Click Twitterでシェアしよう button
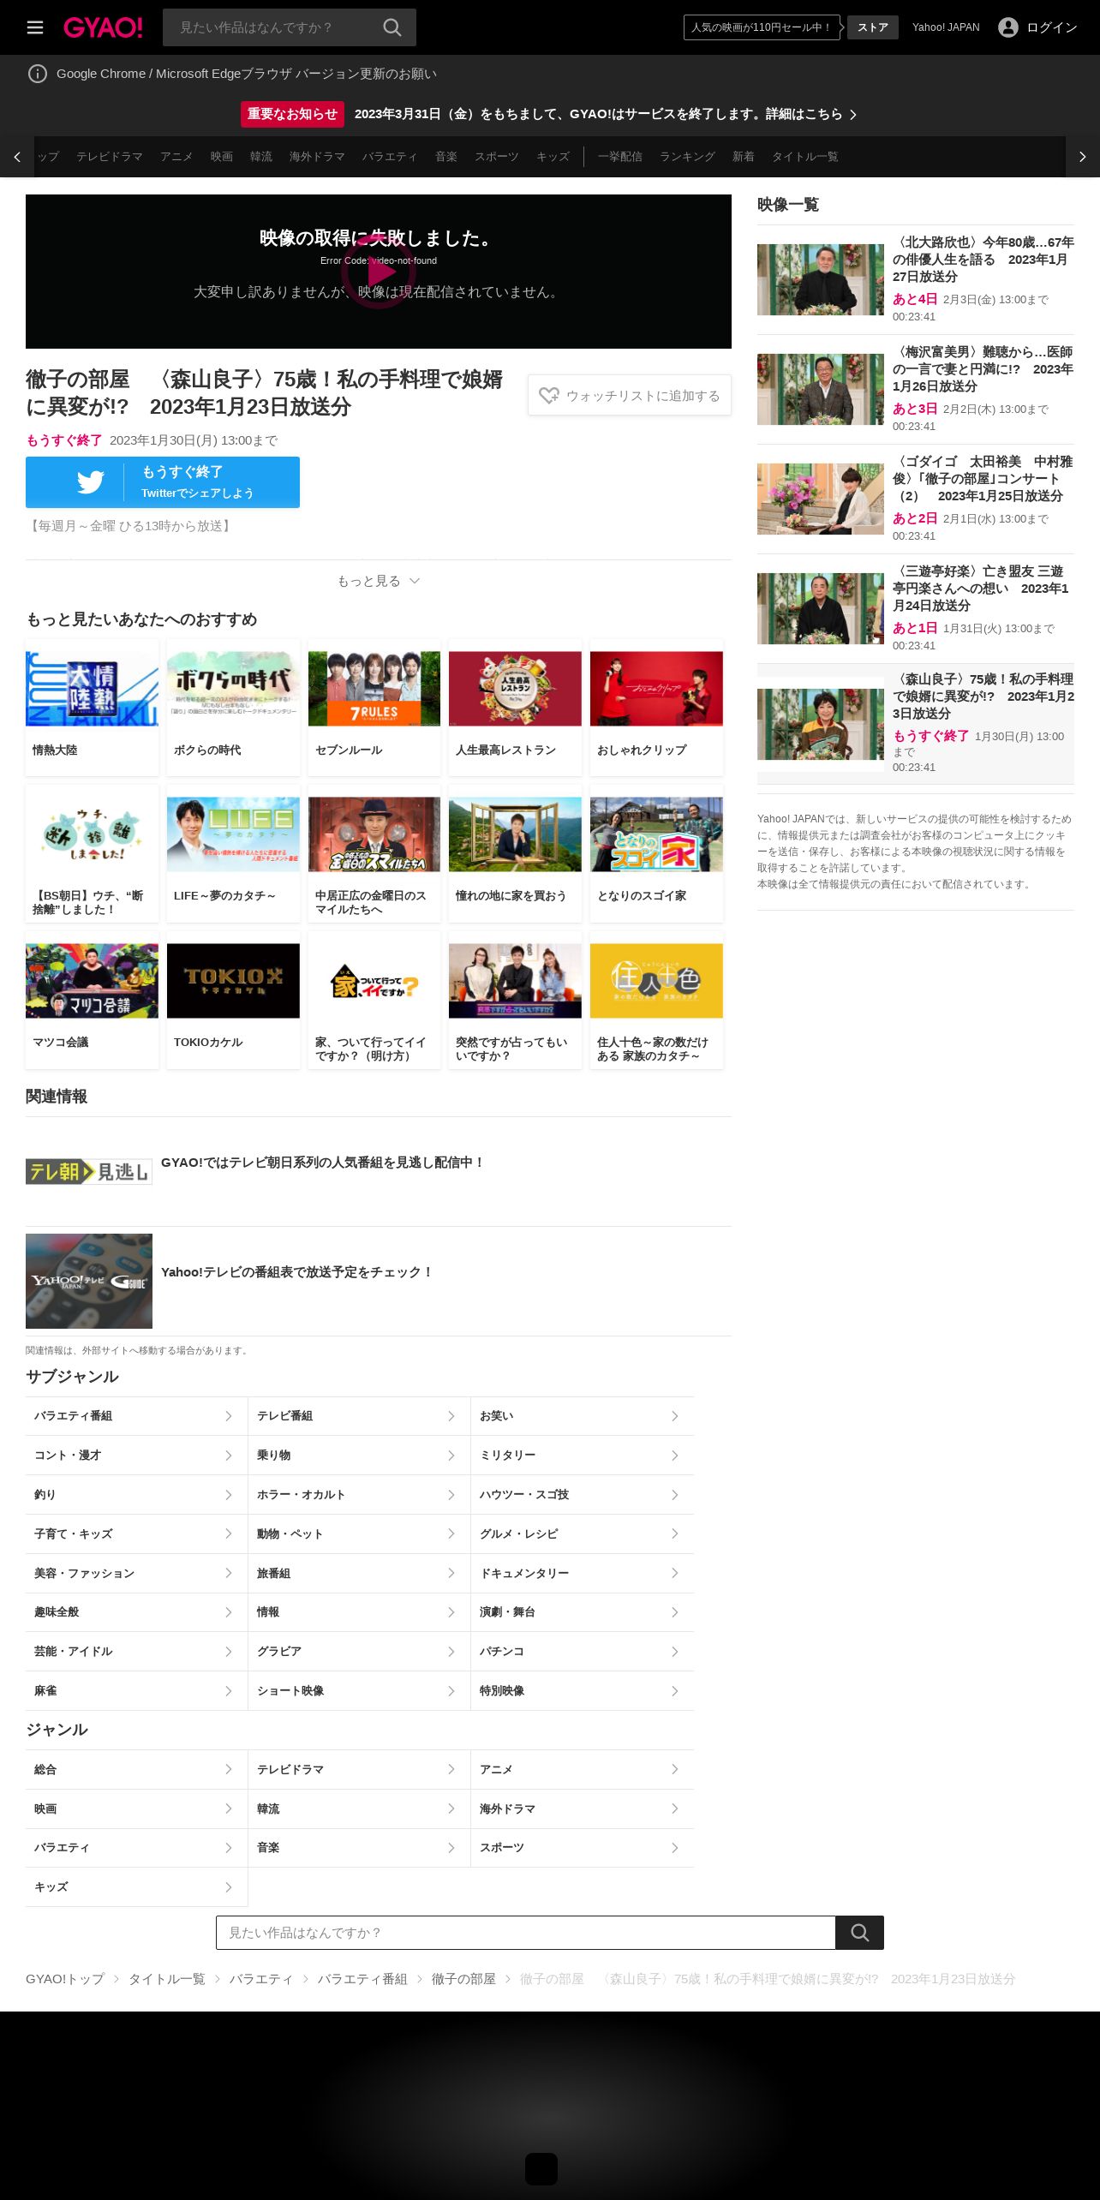This screenshot has height=2200, width=1100. 163,482
